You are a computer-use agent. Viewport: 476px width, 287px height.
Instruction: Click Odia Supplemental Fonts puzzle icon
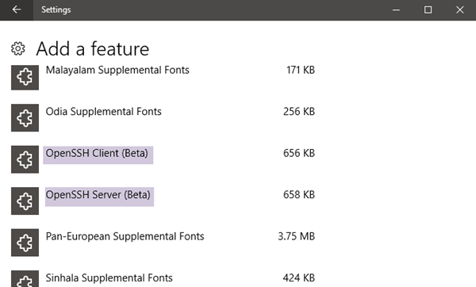click(x=25, y=117)
